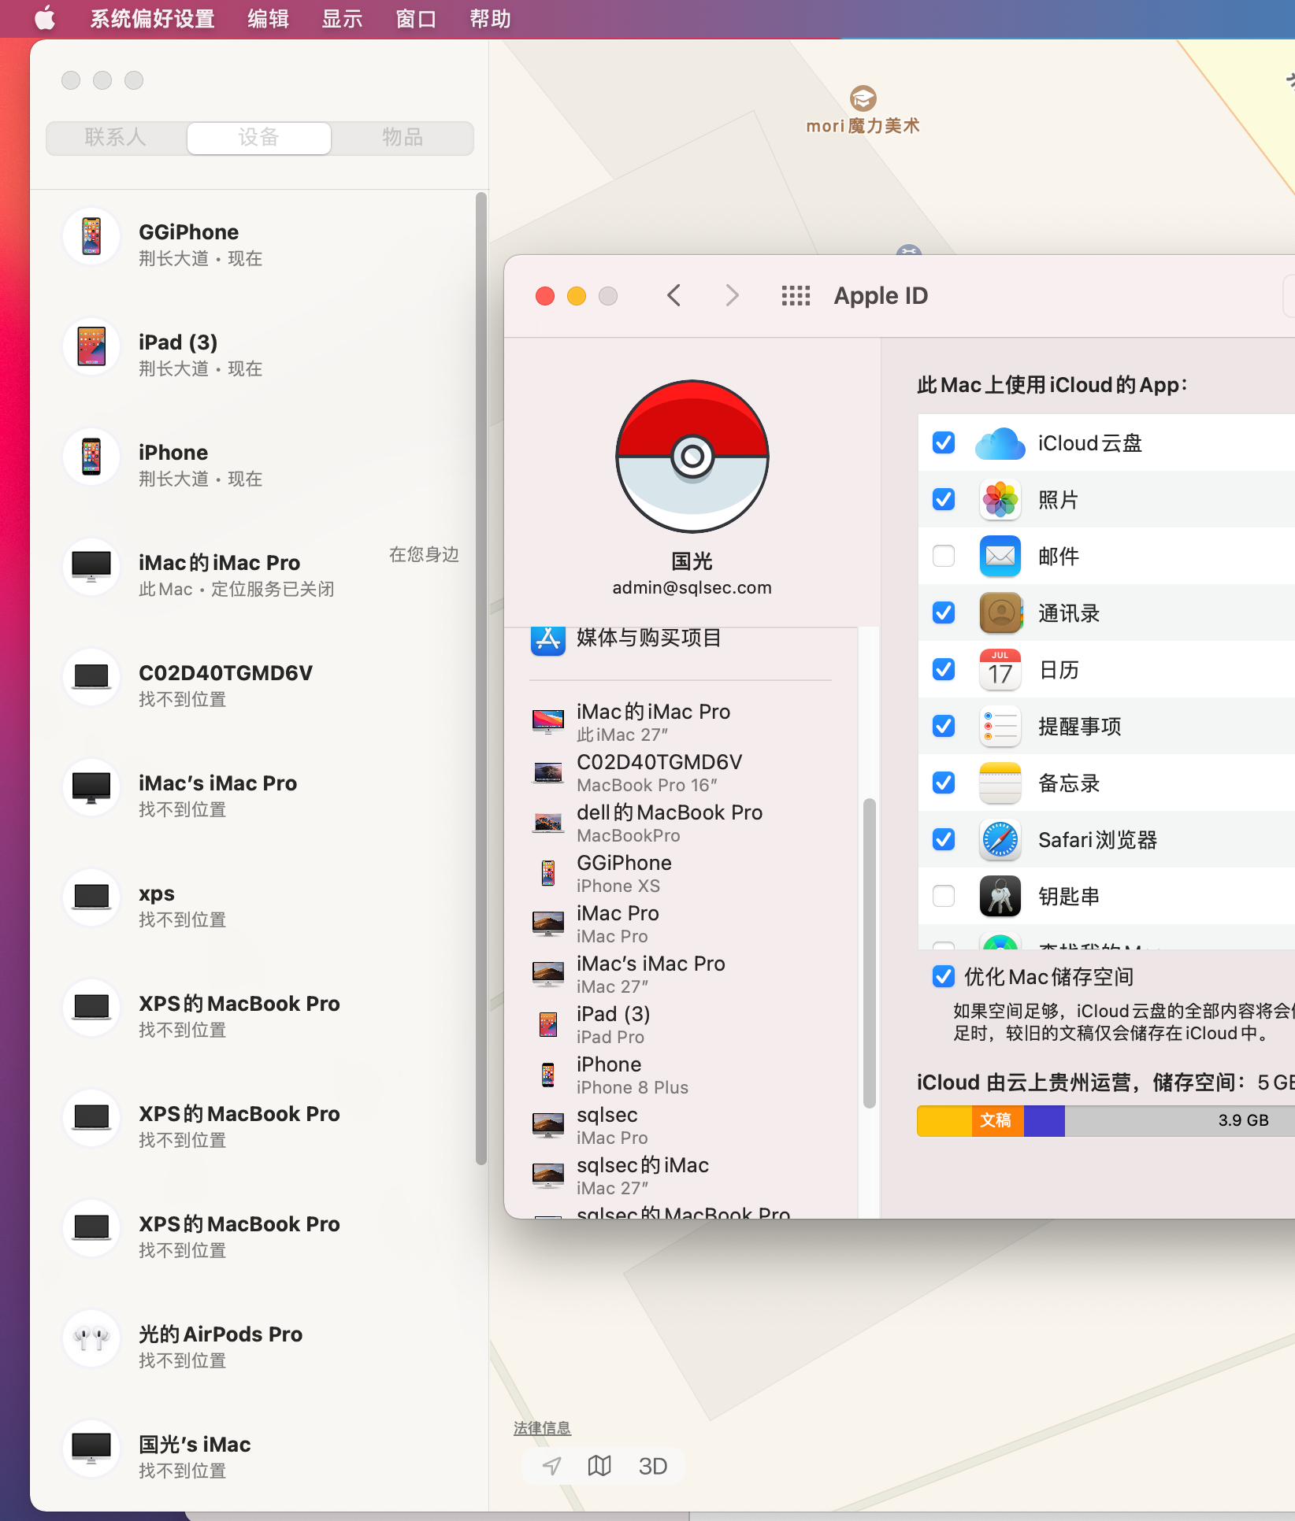The height and width of the screenshot is (1521, 1295).
Task: Select iPhone device icon in Find My list
Action: pos(91,457)
